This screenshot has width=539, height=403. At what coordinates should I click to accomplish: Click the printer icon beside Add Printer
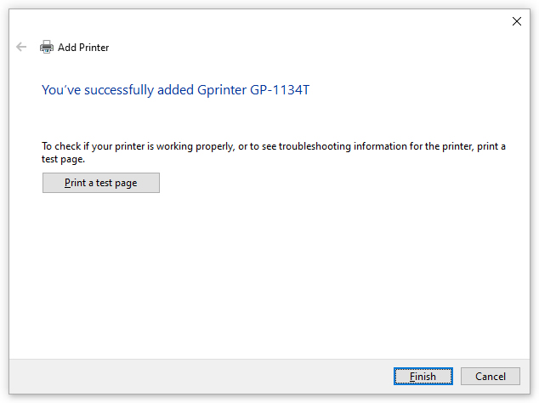pyautogui.click(x=47, y=47)
